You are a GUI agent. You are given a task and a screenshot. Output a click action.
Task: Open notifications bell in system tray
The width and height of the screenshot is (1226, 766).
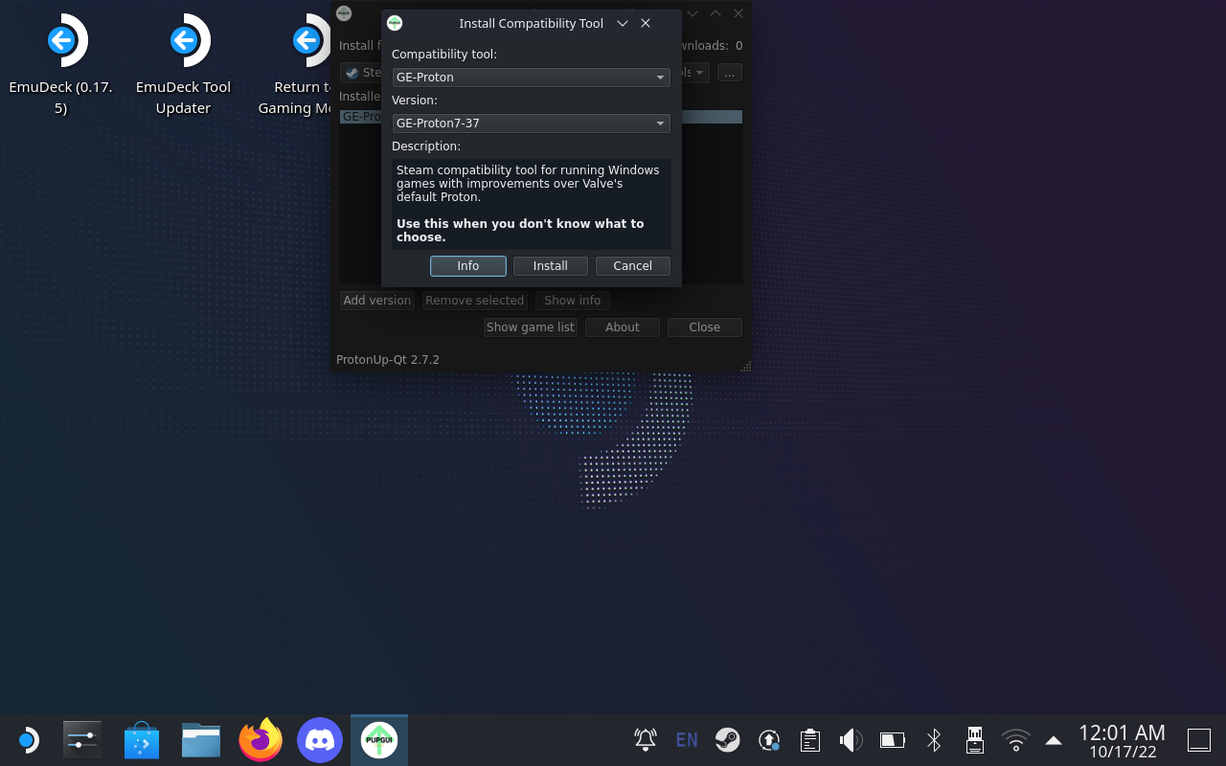pyautogui.click(x=646, y=739)
